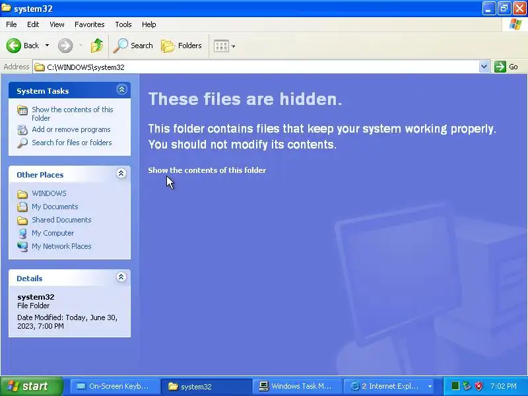This screenshot has height=396, width=528.
Task: Click the red security shield tray icon
Action: click(x=479, y=386)
